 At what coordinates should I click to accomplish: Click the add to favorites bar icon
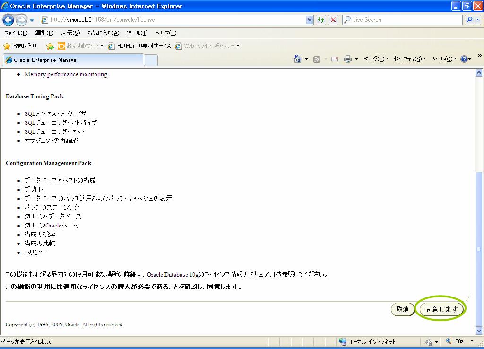(50, 46)
